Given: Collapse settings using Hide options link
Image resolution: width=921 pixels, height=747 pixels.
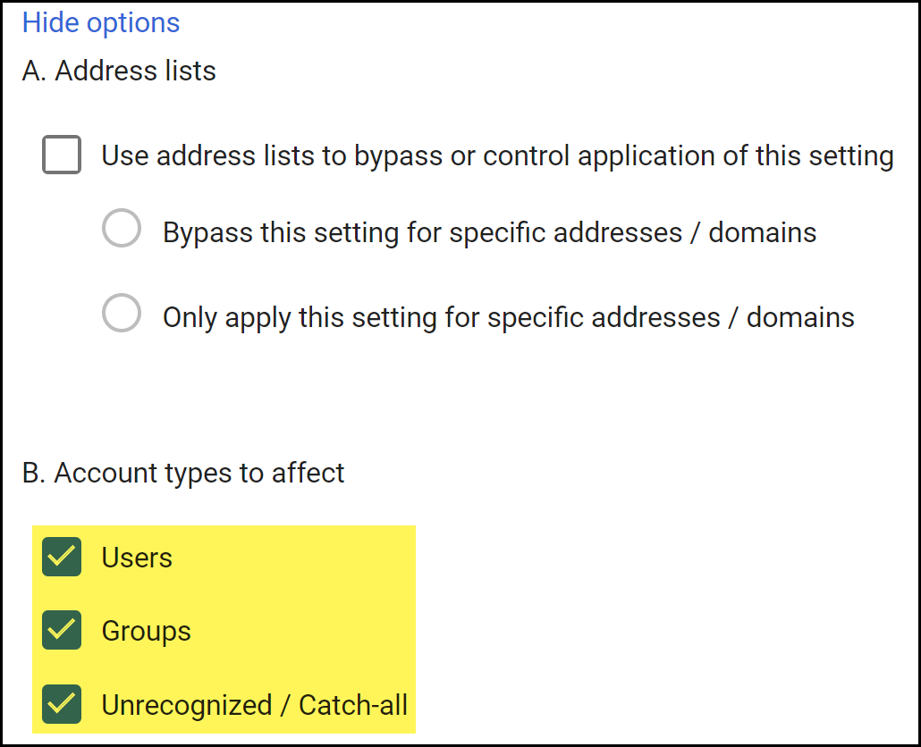Looking at the screenshot, I should coord(101,23).
